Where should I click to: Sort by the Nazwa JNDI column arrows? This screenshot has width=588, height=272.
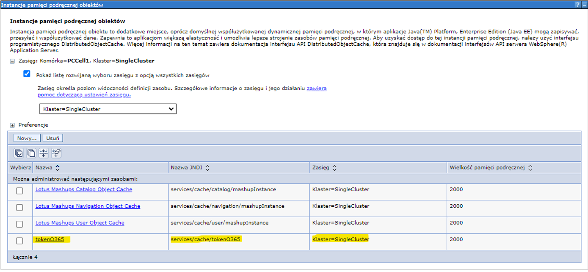207,168
